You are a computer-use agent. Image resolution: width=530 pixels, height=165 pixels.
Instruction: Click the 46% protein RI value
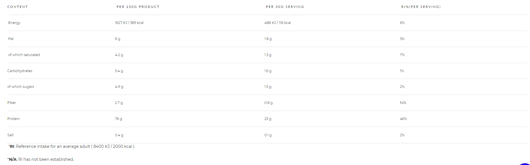tap(403, 119)
